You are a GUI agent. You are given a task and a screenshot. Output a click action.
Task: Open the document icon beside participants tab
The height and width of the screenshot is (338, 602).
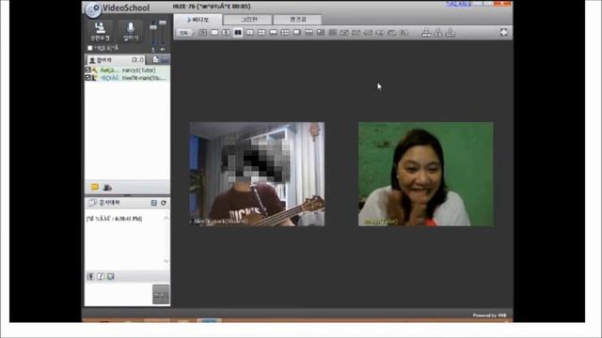155,59
